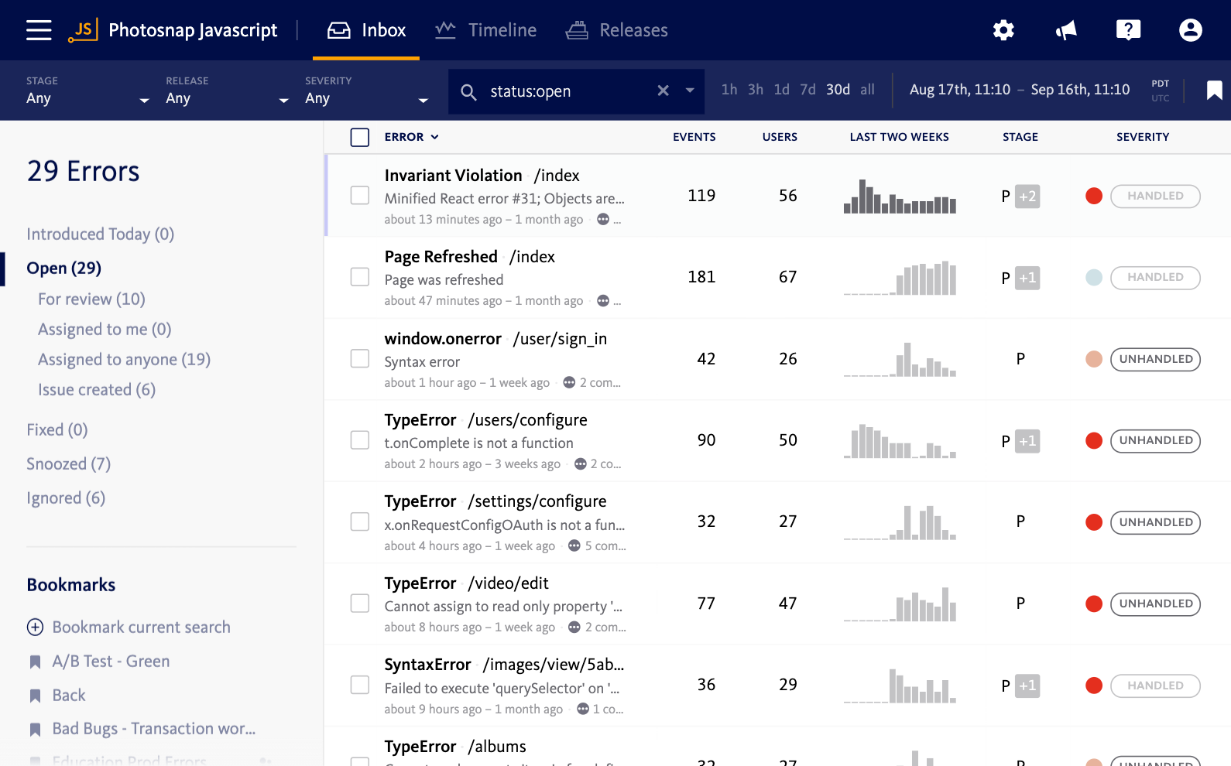Click the bookmark icon beside Bad Bugs

pos(35,730)
